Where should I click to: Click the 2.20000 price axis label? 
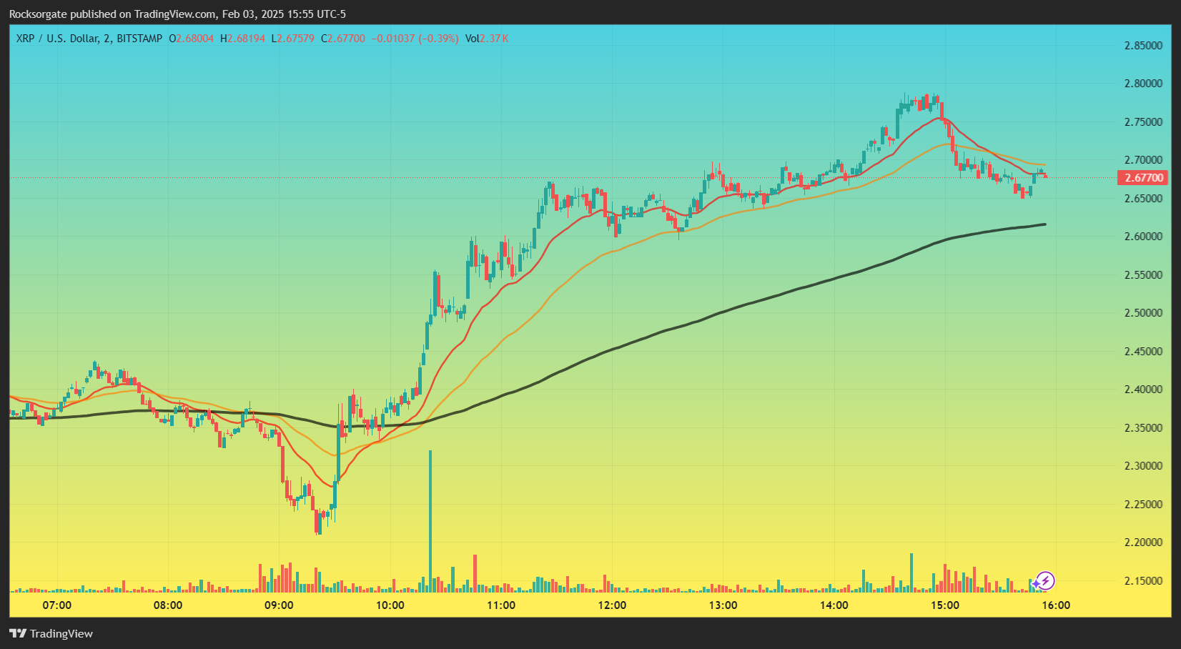pos(1144,543)
